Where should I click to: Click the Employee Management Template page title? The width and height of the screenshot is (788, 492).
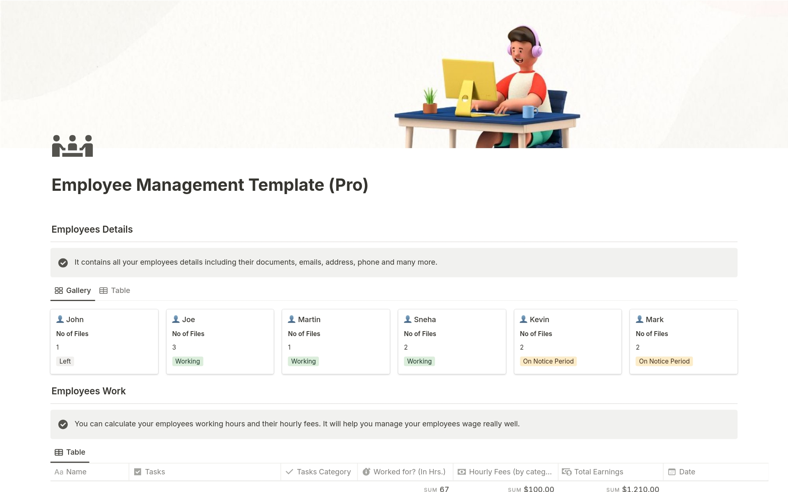(x=210, y=185)
